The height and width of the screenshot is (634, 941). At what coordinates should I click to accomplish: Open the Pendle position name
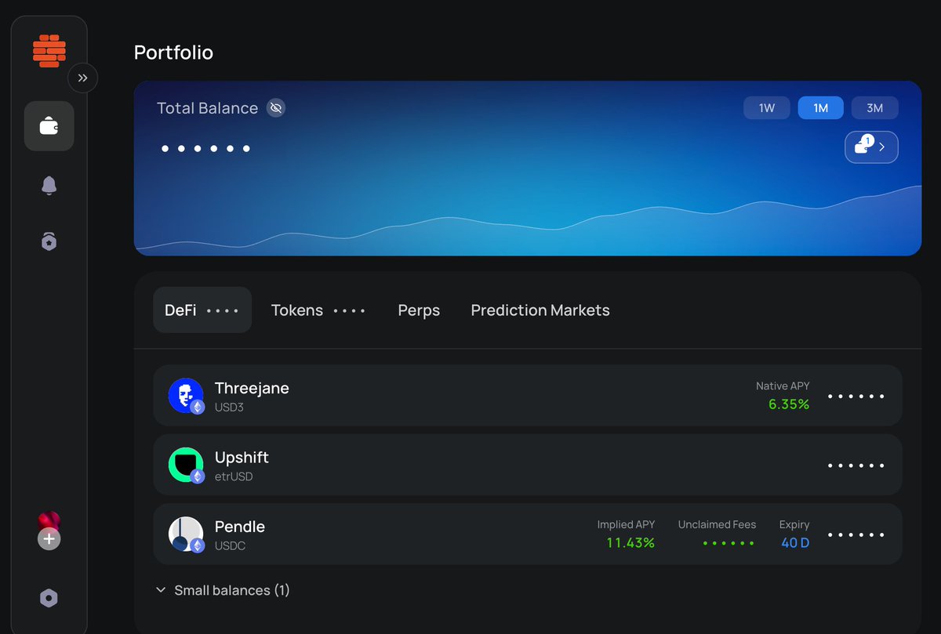click(240, 527)
